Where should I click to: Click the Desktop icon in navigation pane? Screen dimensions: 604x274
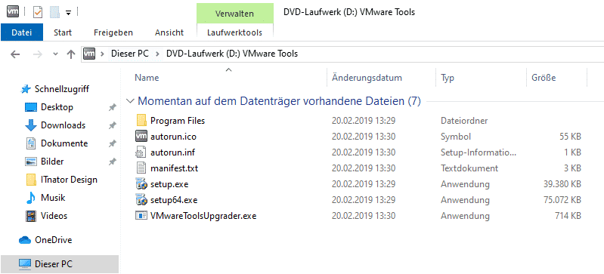30,107
